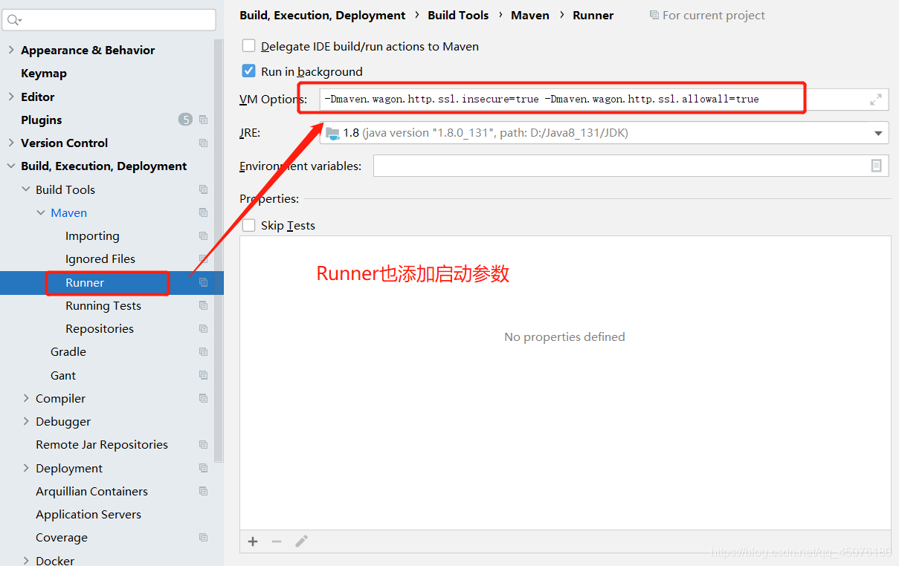Click Maven in the breadcrumb path
This screenshot has width=899, height=566.
tap(530, 15)
